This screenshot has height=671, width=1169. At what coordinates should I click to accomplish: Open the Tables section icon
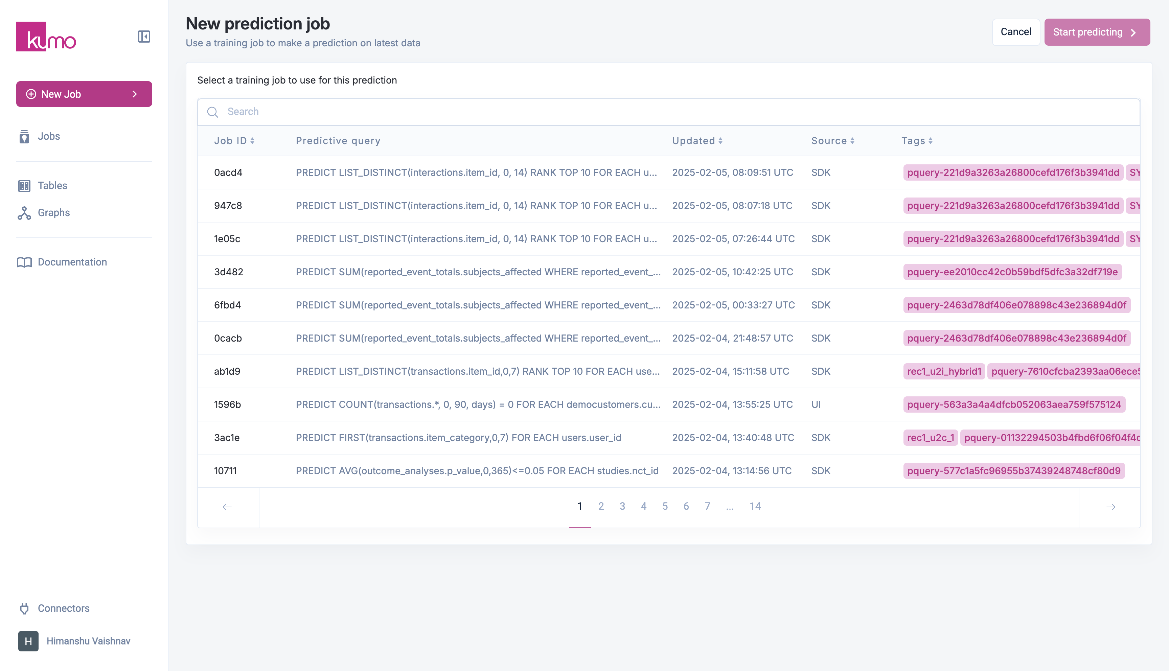[x=24, y=186]
